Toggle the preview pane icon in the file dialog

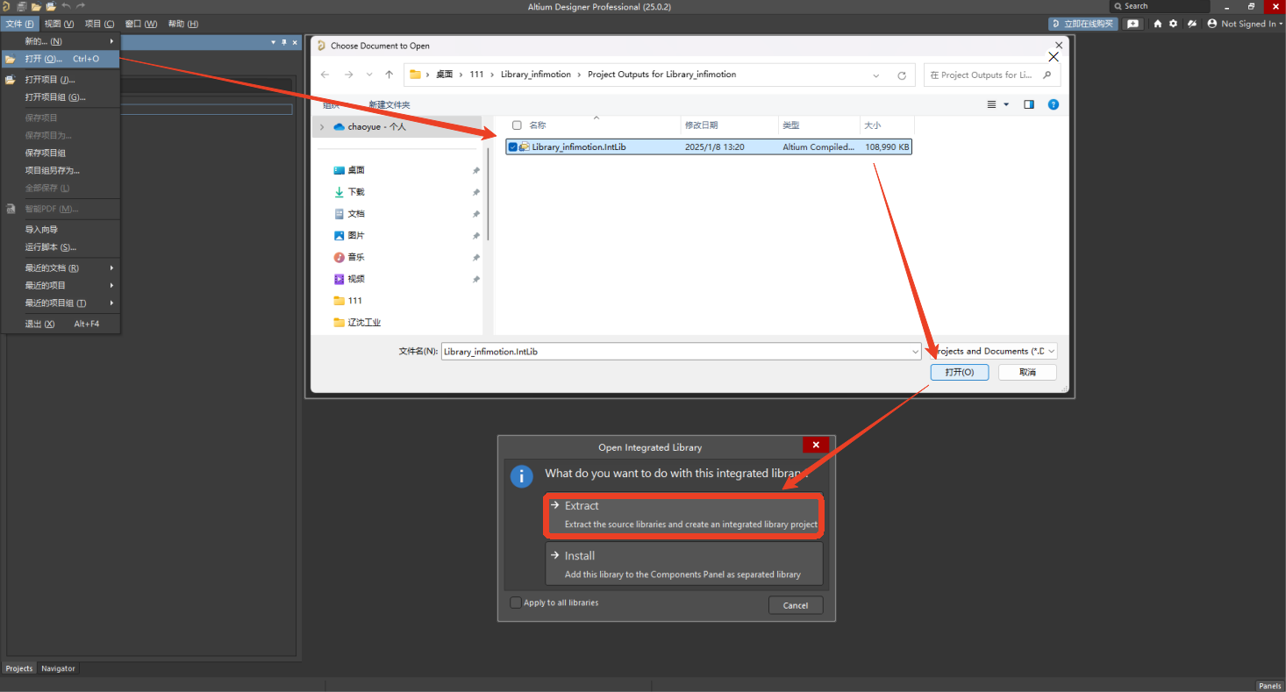[1029, 104]
